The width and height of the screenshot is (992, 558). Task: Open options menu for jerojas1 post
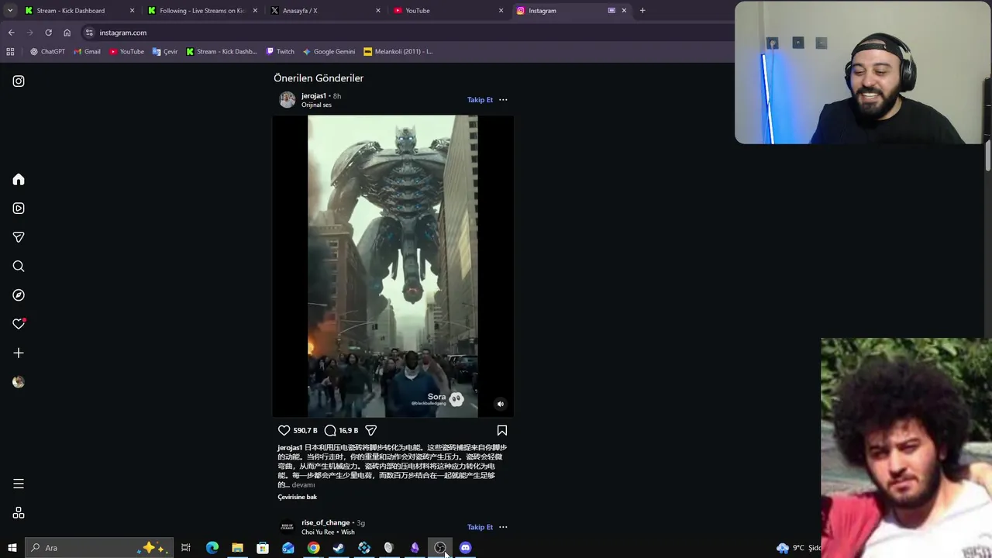coord(503,100)
